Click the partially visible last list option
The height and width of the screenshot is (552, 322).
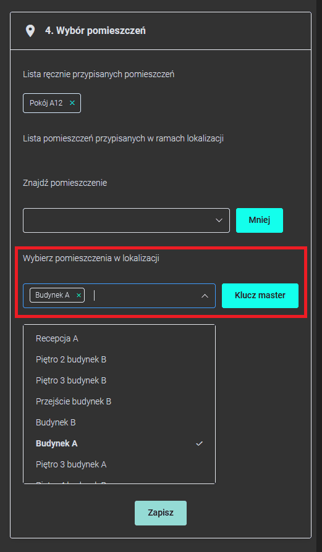click(119, 481)
